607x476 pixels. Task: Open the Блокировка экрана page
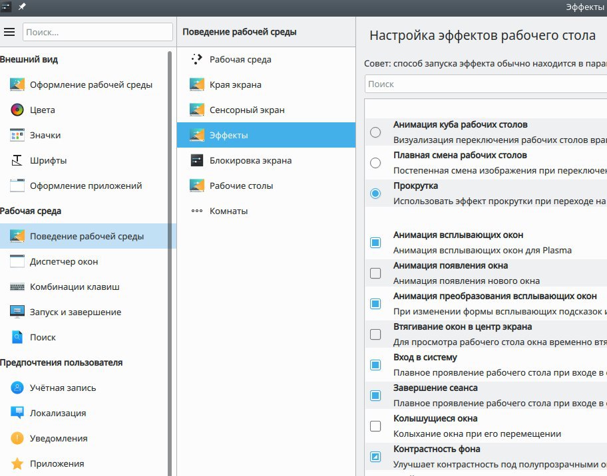(266, 160)
